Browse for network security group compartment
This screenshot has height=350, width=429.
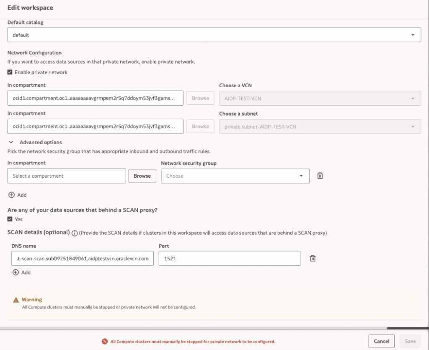142,176
